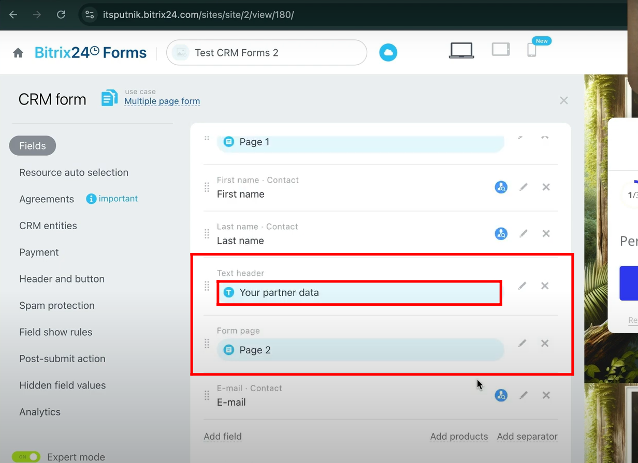Edit the form name Test CRM Forms 2

pos(267,53)
